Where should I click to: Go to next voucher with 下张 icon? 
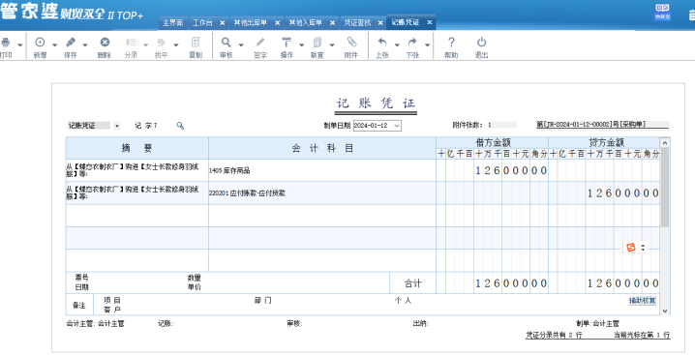pos(412,43)
